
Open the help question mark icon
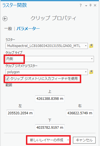pos(81,5)
